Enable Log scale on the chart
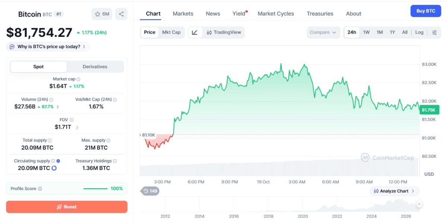This screenshot has width=447, height=223. pos(419,32)
